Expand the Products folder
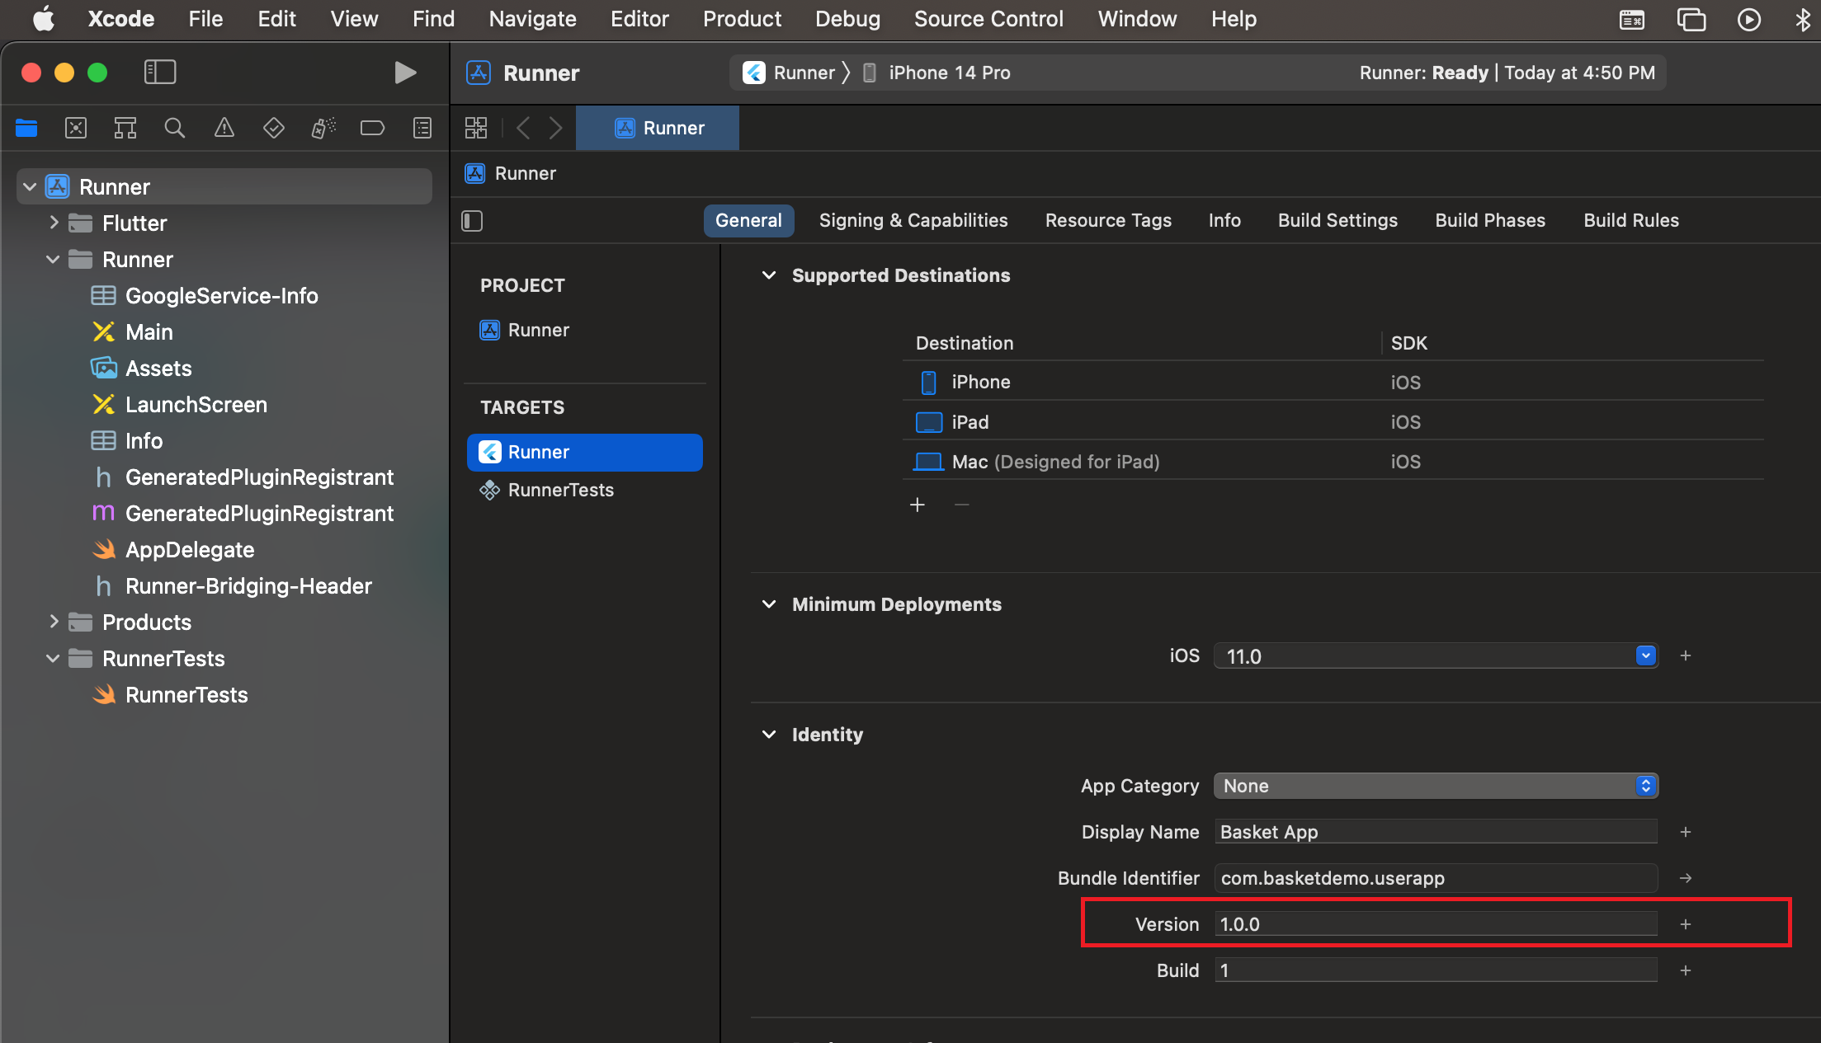This screenshot has width=1821, height=1043. [x=53, y=622]
